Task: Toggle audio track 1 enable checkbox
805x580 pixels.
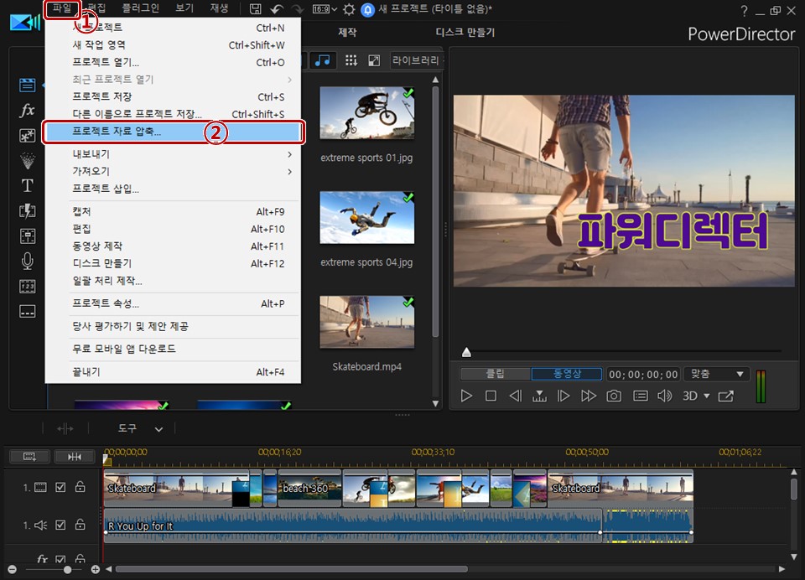Action: point(60,525)
